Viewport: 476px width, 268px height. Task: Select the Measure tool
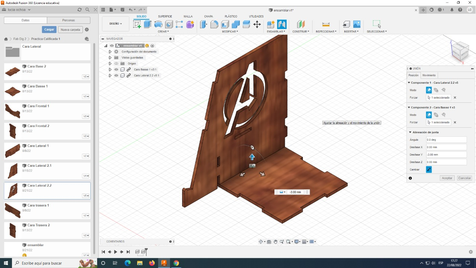[x=326, y=25]
